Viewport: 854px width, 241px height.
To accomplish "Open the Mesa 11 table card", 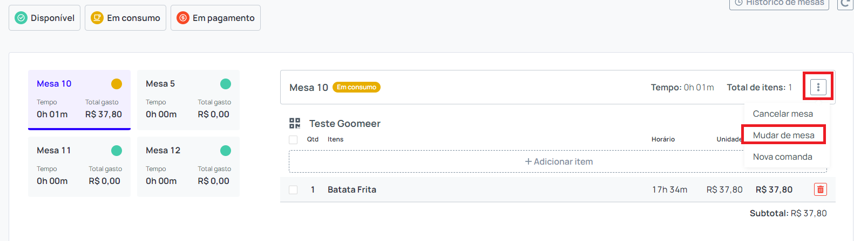I will (x=79, y=167).
